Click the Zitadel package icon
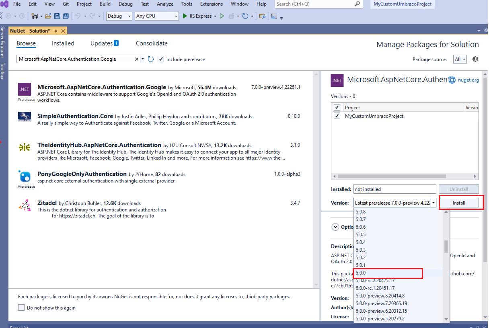Screen dimensions: 489x328 coord(25,205)
